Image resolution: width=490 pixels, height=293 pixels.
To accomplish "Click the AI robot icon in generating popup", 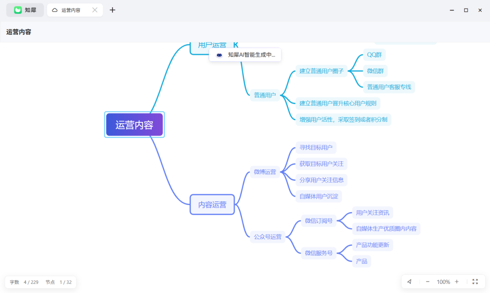I will point(219,55).
